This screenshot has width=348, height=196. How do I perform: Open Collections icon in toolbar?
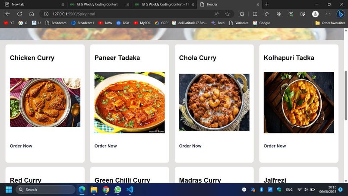(x=279, y=14)
